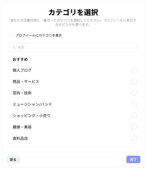The width and height of the screenshot is (146, 169).
Task: Click the 健康・美容 category label
Action: (x=22, y=127)
